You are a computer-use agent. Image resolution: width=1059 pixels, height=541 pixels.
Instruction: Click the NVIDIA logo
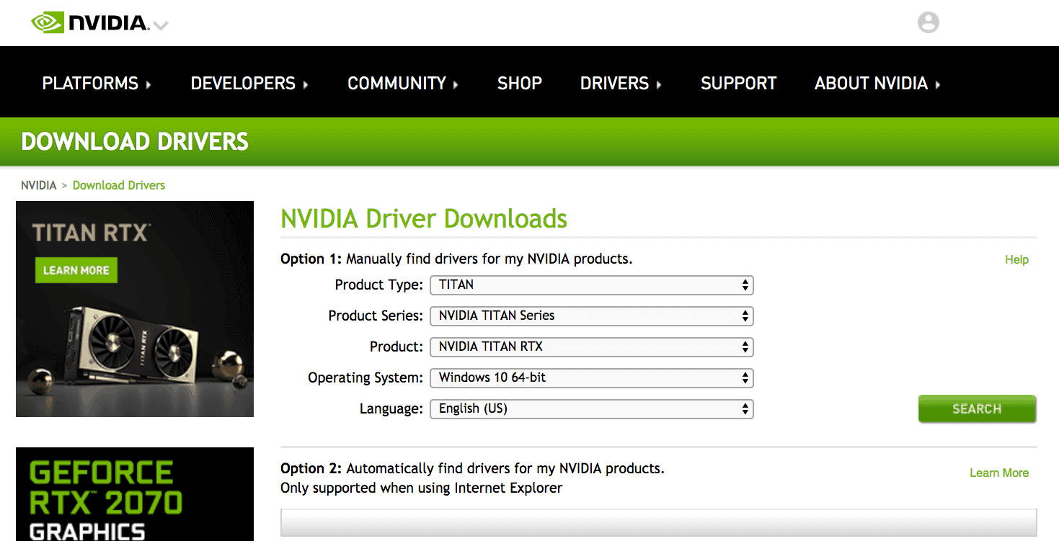89,22
